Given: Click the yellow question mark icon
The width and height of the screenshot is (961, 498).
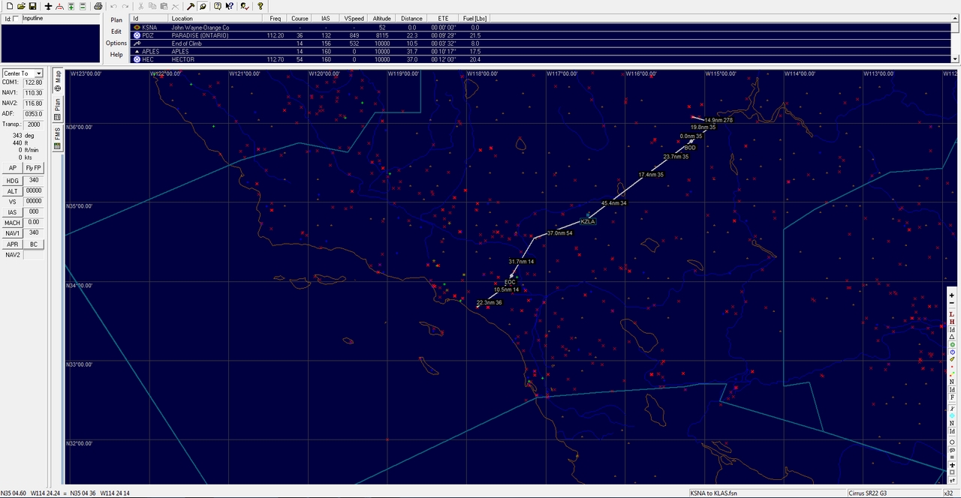Looking at the screenshot, I should (261, 6).
